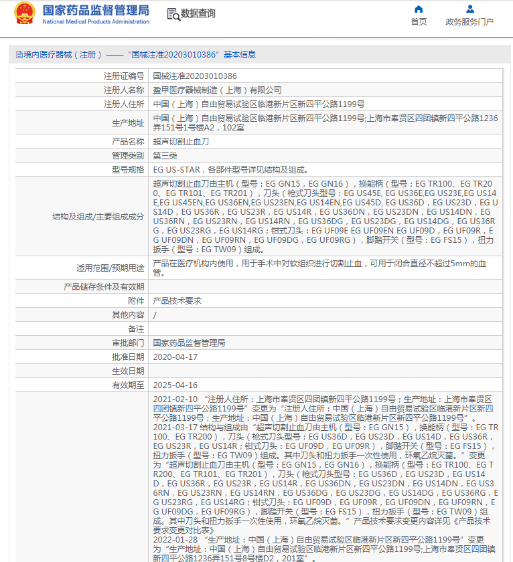
Task: Select expiry date 2025-04-16
Action: point(175,385)
